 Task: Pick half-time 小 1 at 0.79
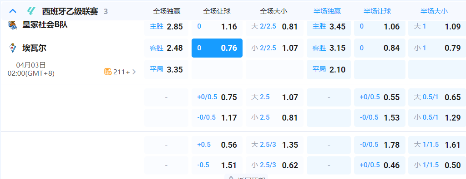pyautogui.click(x=437, y=48)
